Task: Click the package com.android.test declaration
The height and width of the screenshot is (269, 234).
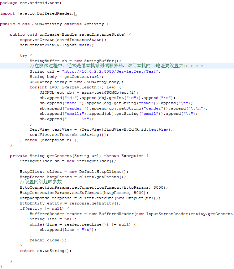Action: [31, 3]
